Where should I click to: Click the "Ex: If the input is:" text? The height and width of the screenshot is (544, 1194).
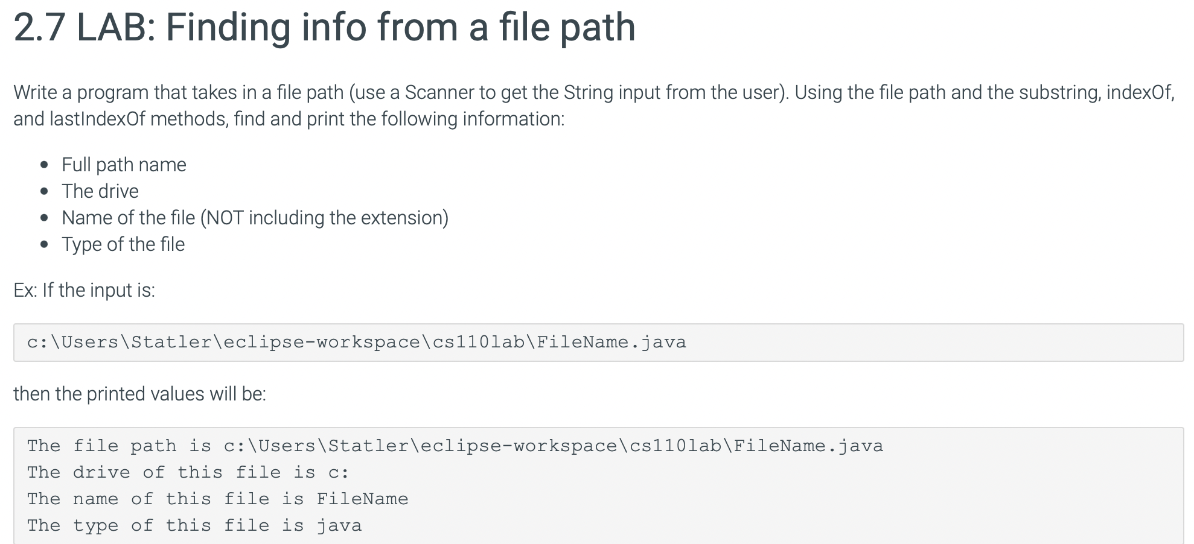click(85, 290)
